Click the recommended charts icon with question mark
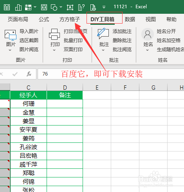Screen dimensions: 184x192 coord(81,7)
